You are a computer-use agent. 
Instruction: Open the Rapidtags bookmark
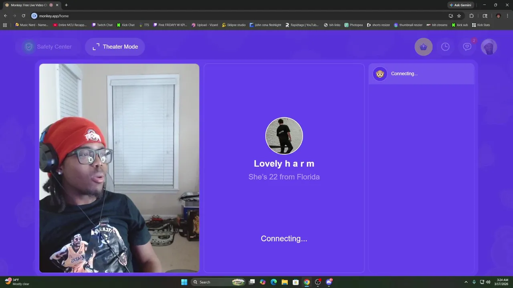tap(302, 25)
